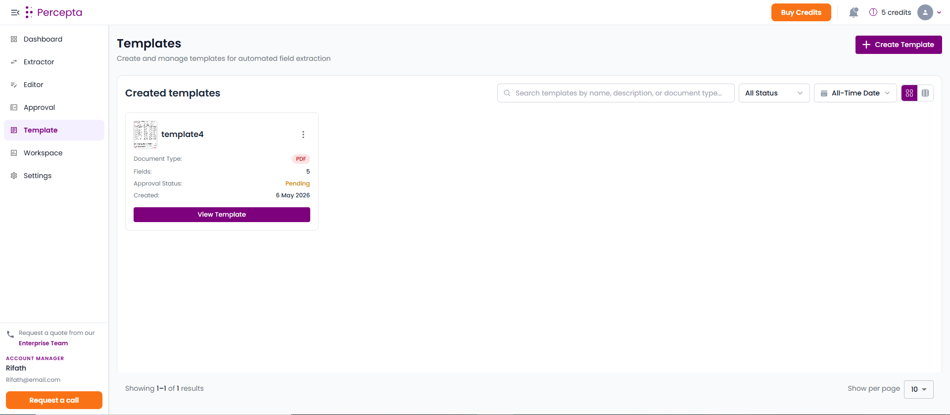Click the Template document icon
The image size is (950, 415).
coord(14,130)
